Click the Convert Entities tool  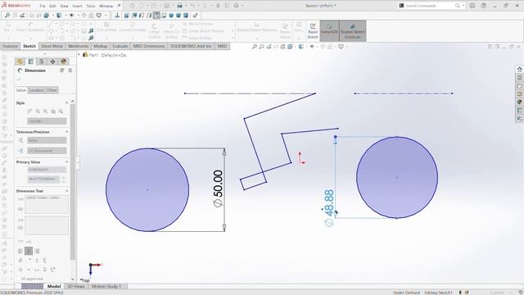pyautogui.click(x=133, y=27)
